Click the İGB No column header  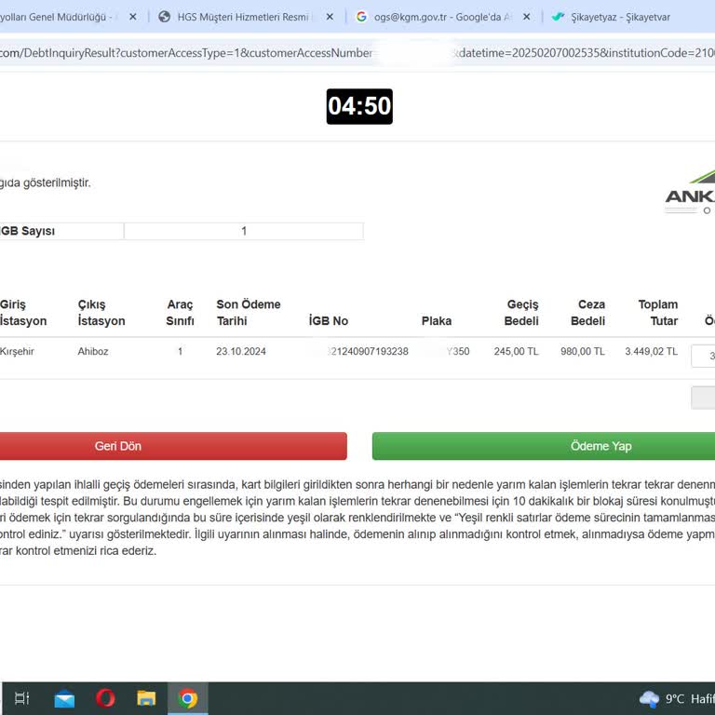(329, 320)
